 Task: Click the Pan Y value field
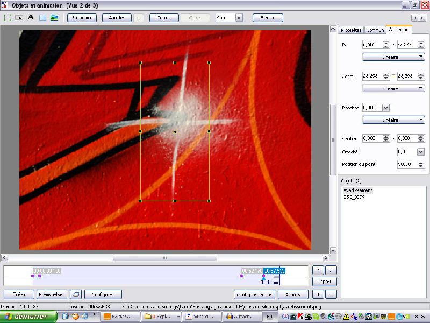point(407,45)
